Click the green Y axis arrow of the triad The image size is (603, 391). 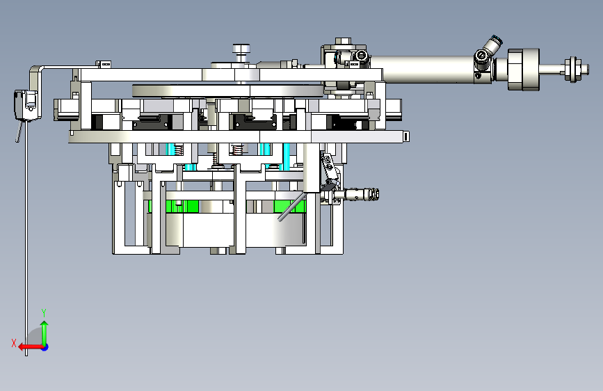pos(45,333)
